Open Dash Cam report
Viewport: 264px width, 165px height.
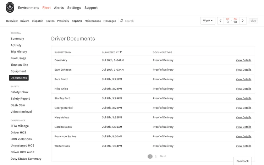pyautogui.click(x=18, y=105)
